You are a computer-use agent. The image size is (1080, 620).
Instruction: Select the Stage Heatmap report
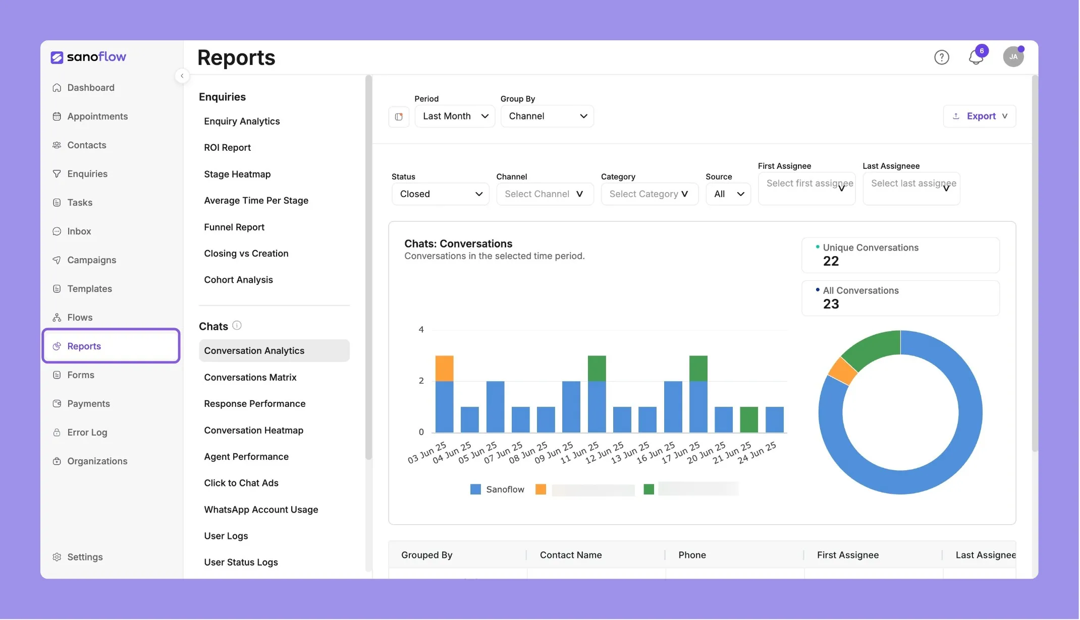tap(237, 174)
